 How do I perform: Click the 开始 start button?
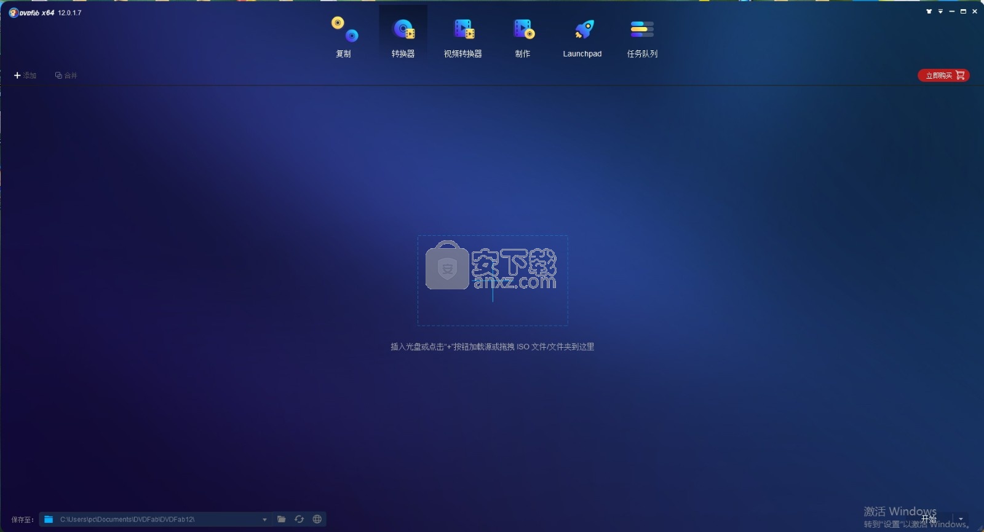[x=929, y=520]
